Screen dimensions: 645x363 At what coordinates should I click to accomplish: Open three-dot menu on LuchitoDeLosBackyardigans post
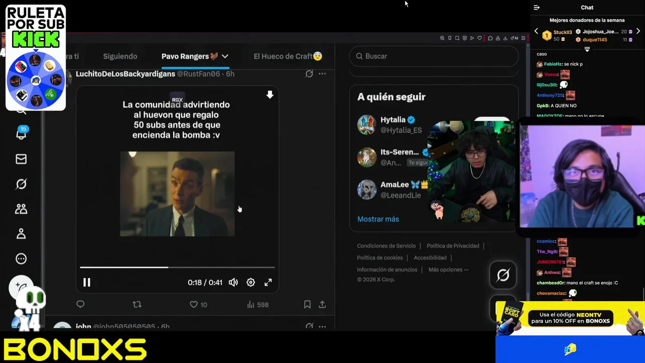pyautogui.click(x=322, y=74)
